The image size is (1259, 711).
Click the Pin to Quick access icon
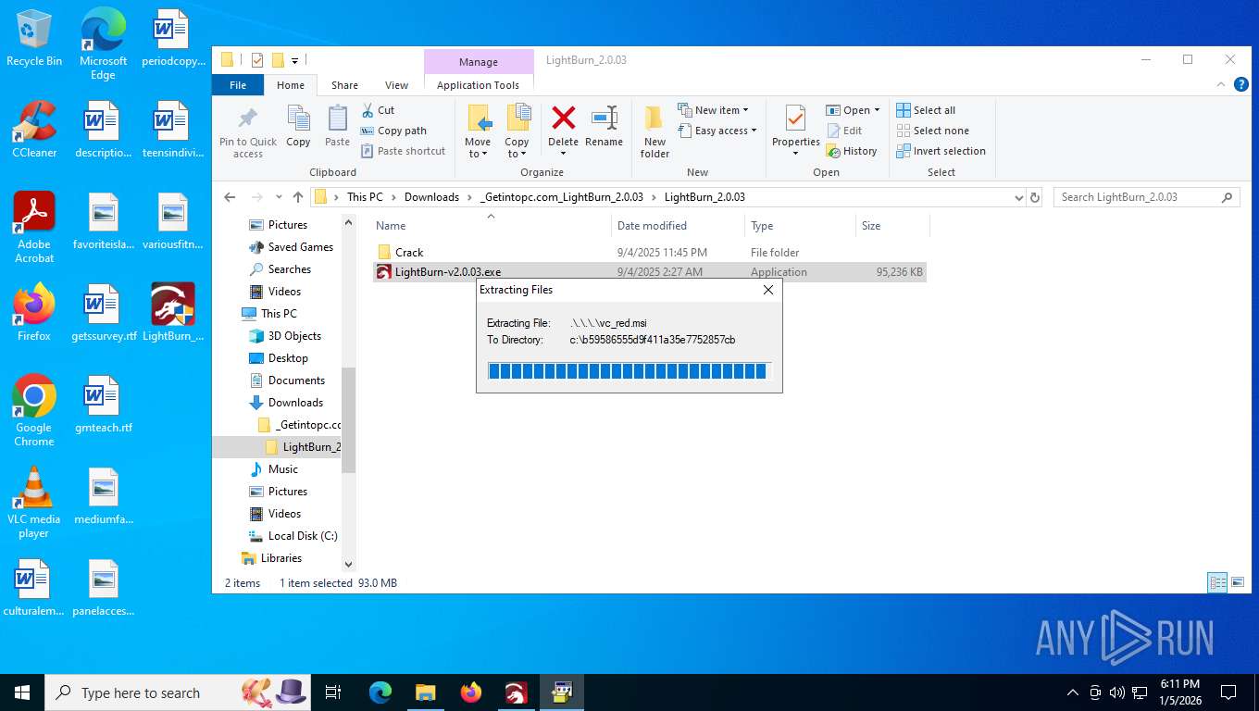tap(247, 118)
